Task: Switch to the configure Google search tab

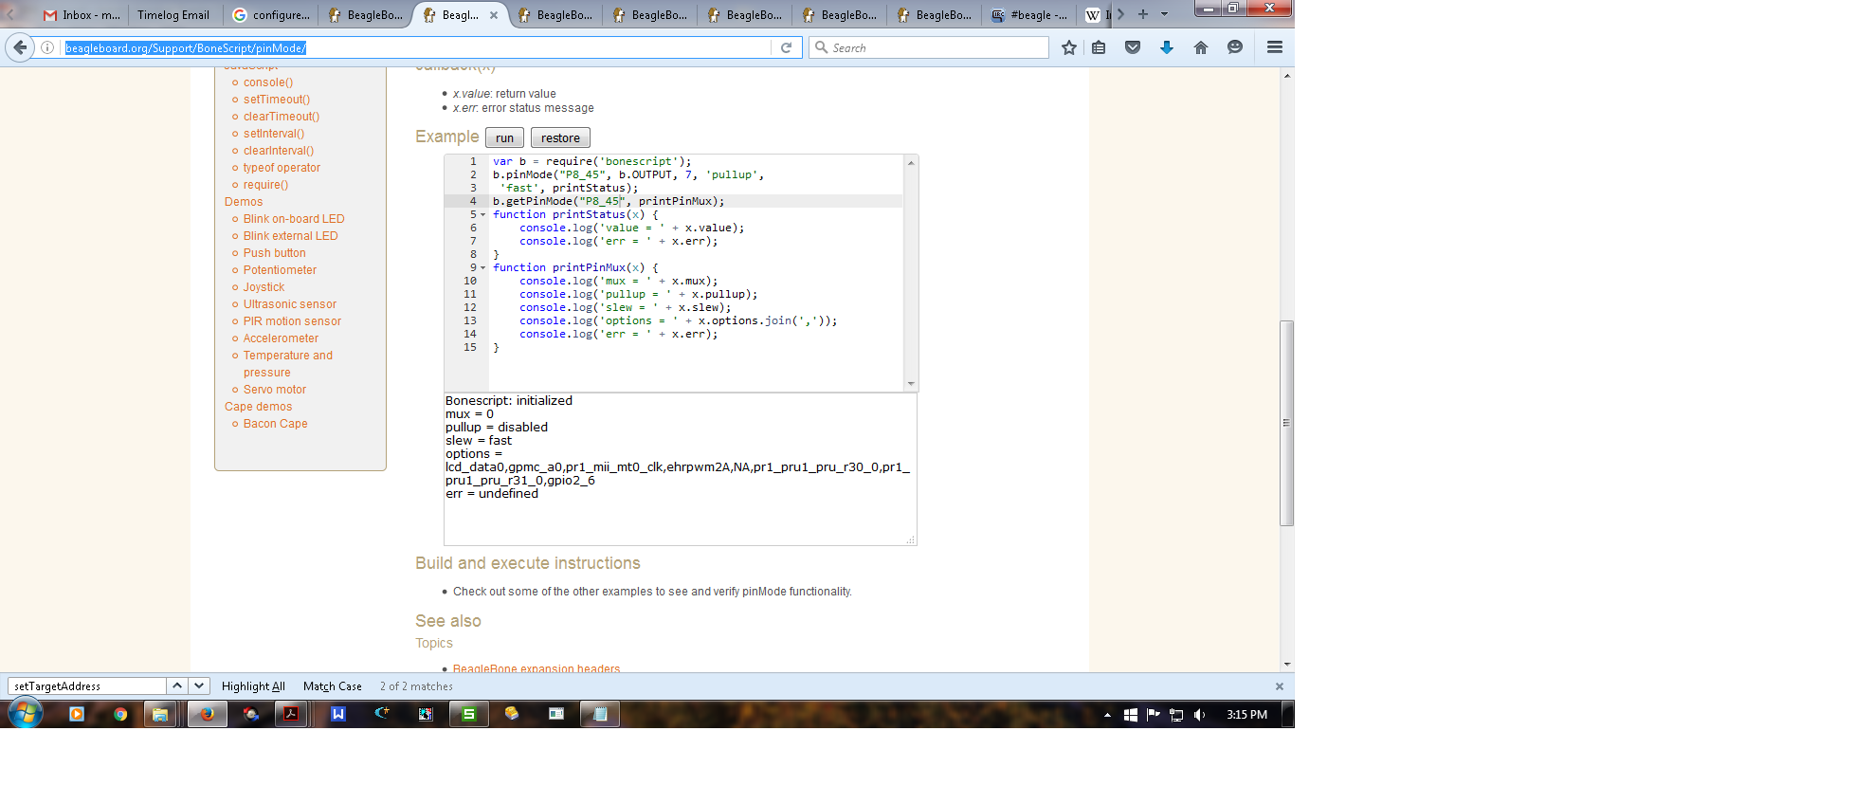Action: [271, 15]
